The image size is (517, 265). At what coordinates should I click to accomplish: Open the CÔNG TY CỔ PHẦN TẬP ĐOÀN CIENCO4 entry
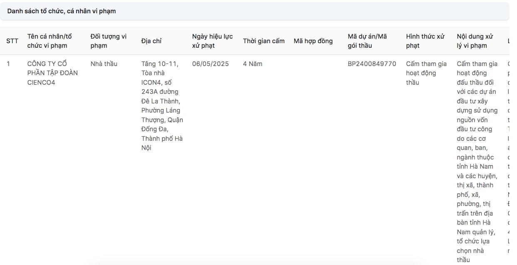52,73
